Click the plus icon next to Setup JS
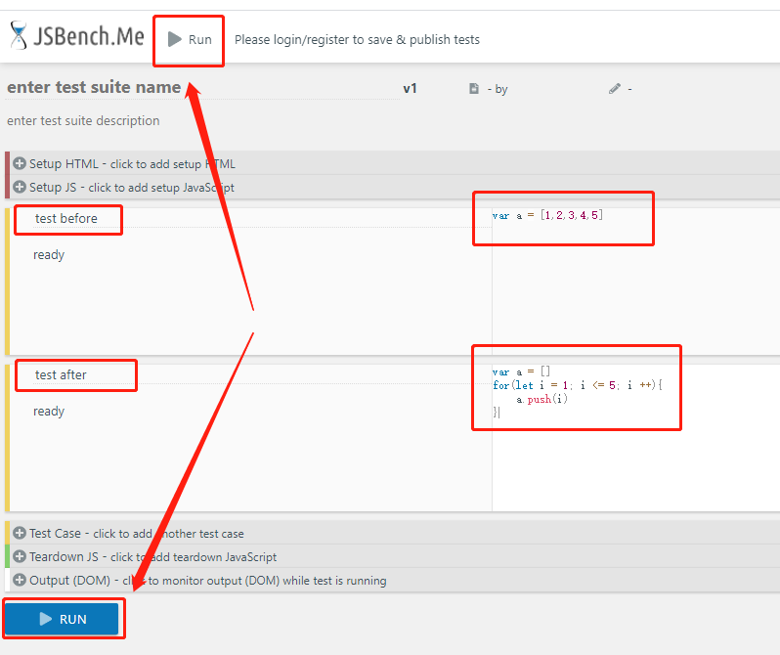780x655 pixels. pos(20,187)
